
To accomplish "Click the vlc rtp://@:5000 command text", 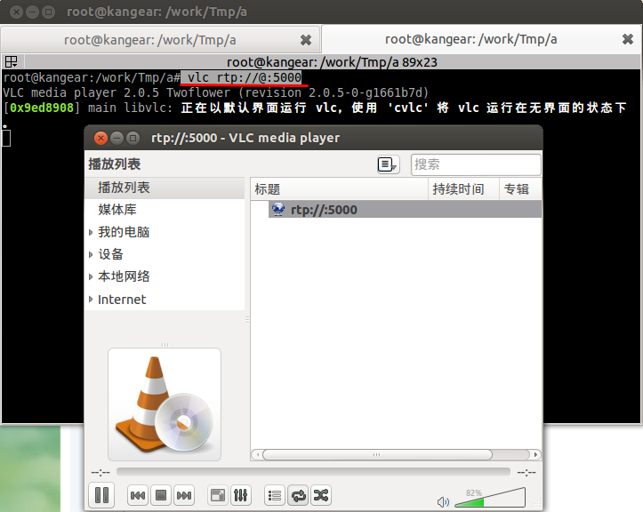I will [245, 77].
